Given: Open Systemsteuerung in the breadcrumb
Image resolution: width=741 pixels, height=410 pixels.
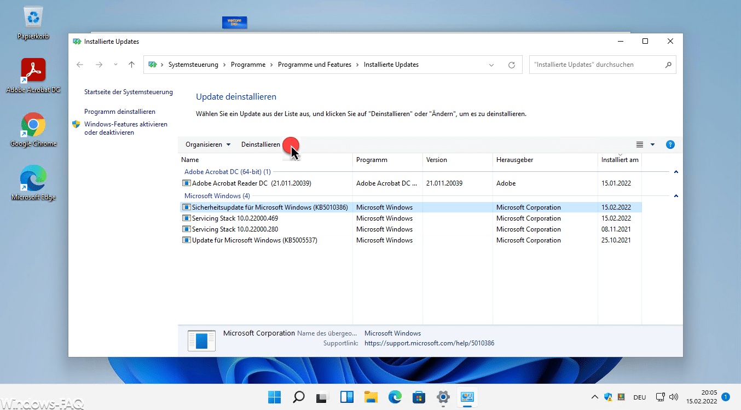Looking at the screenshot, I should [x=193, y=65].
